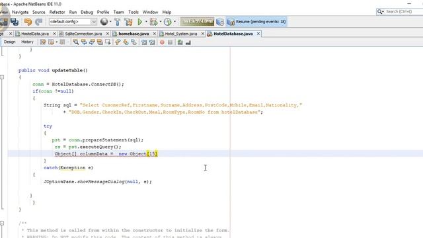Switch to Design view
423x238 pixels.
[10, 42]
